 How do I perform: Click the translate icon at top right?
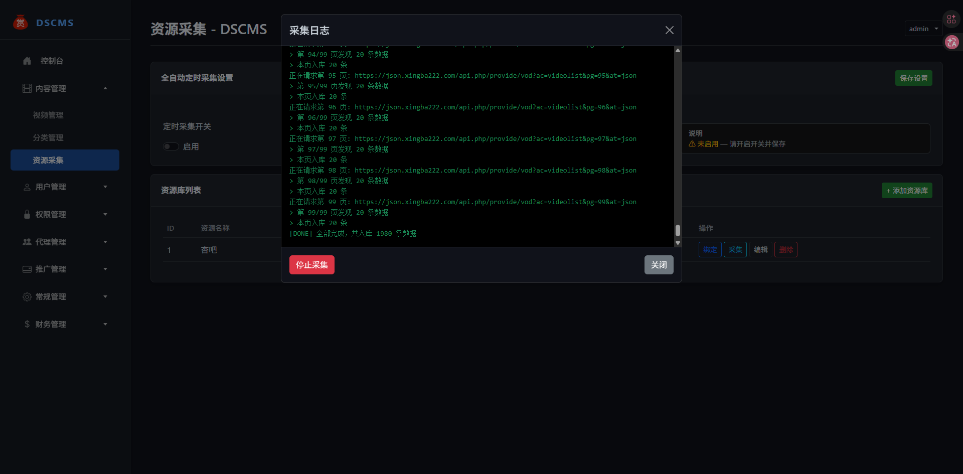[x=951, y=42]
